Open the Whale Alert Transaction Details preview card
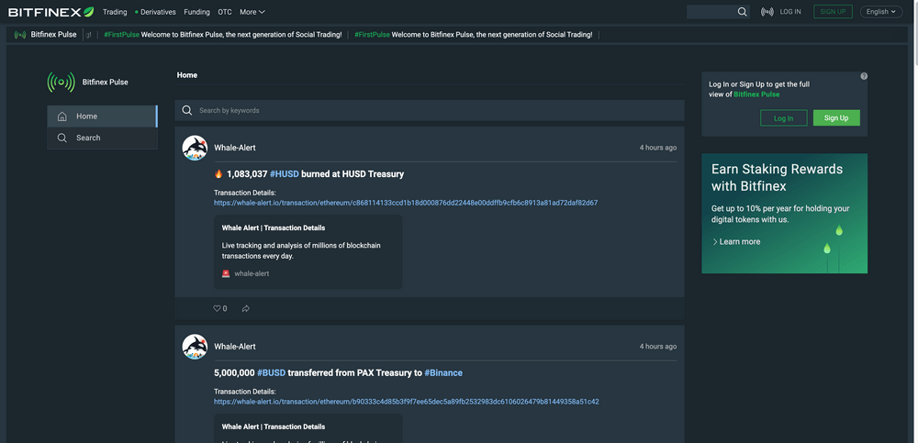The width and height of the screenshot is (918, 443). [x=308, y=251]
